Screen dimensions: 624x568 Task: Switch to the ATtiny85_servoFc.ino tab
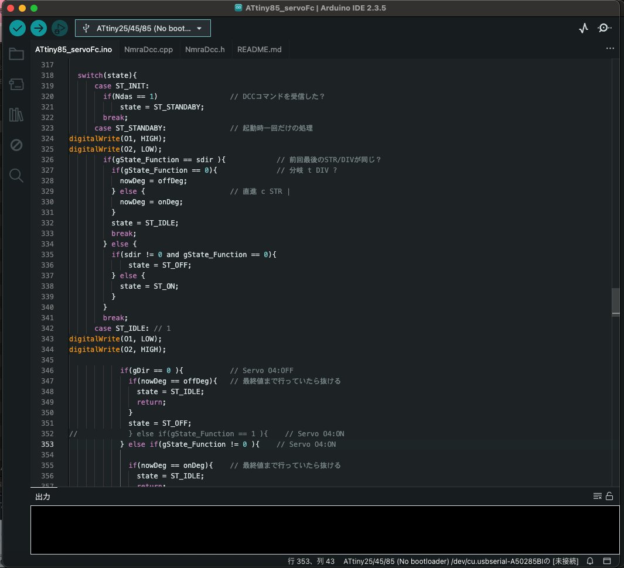point(73,49)
